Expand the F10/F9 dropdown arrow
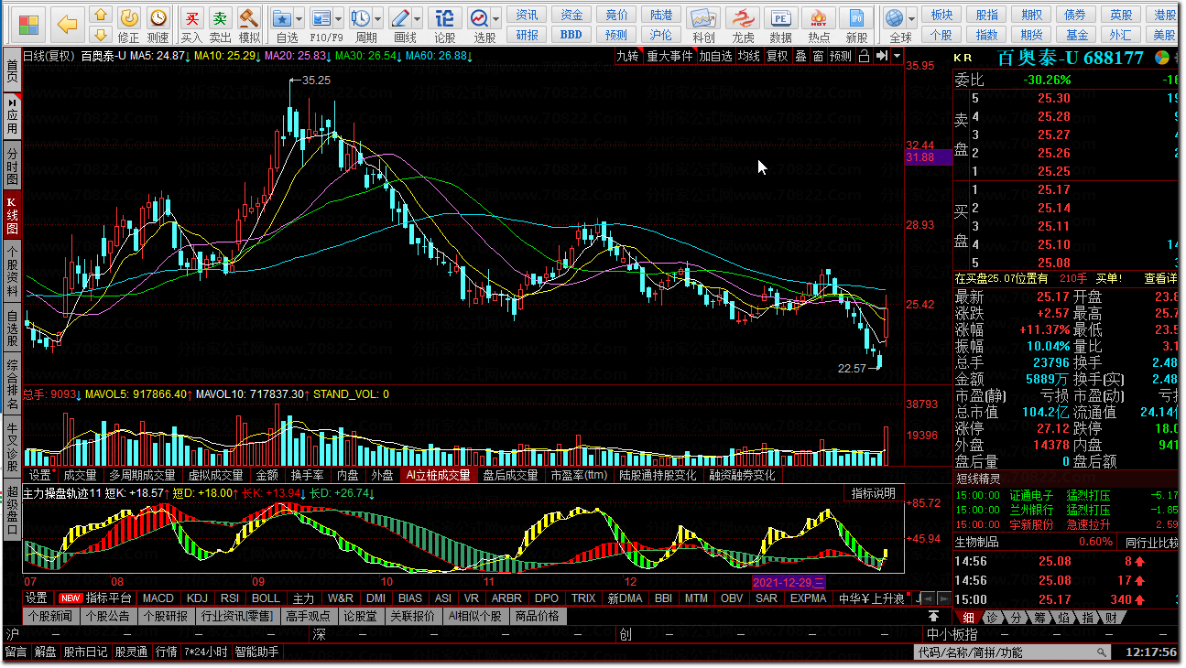Viewport: 1186px width, 668px height. [x=338, y=18]
